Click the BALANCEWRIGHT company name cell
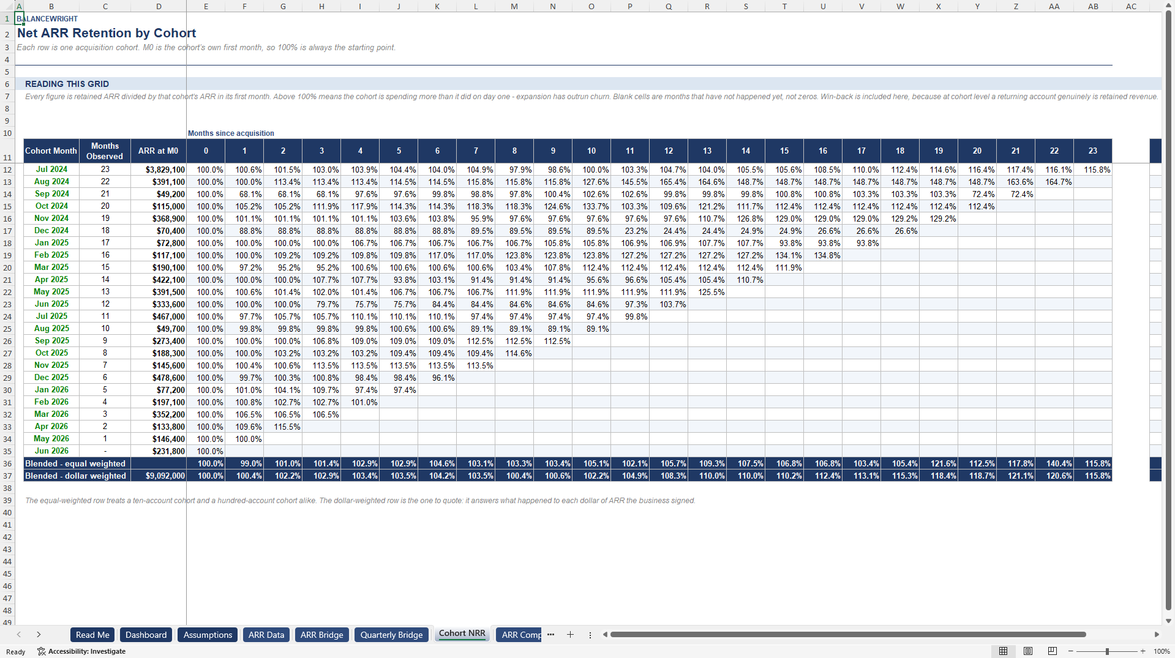Screen dimensions: 1175x658 [47, 19]
